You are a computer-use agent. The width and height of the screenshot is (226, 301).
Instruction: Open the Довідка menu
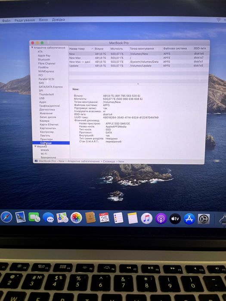(x=58, y=20)
